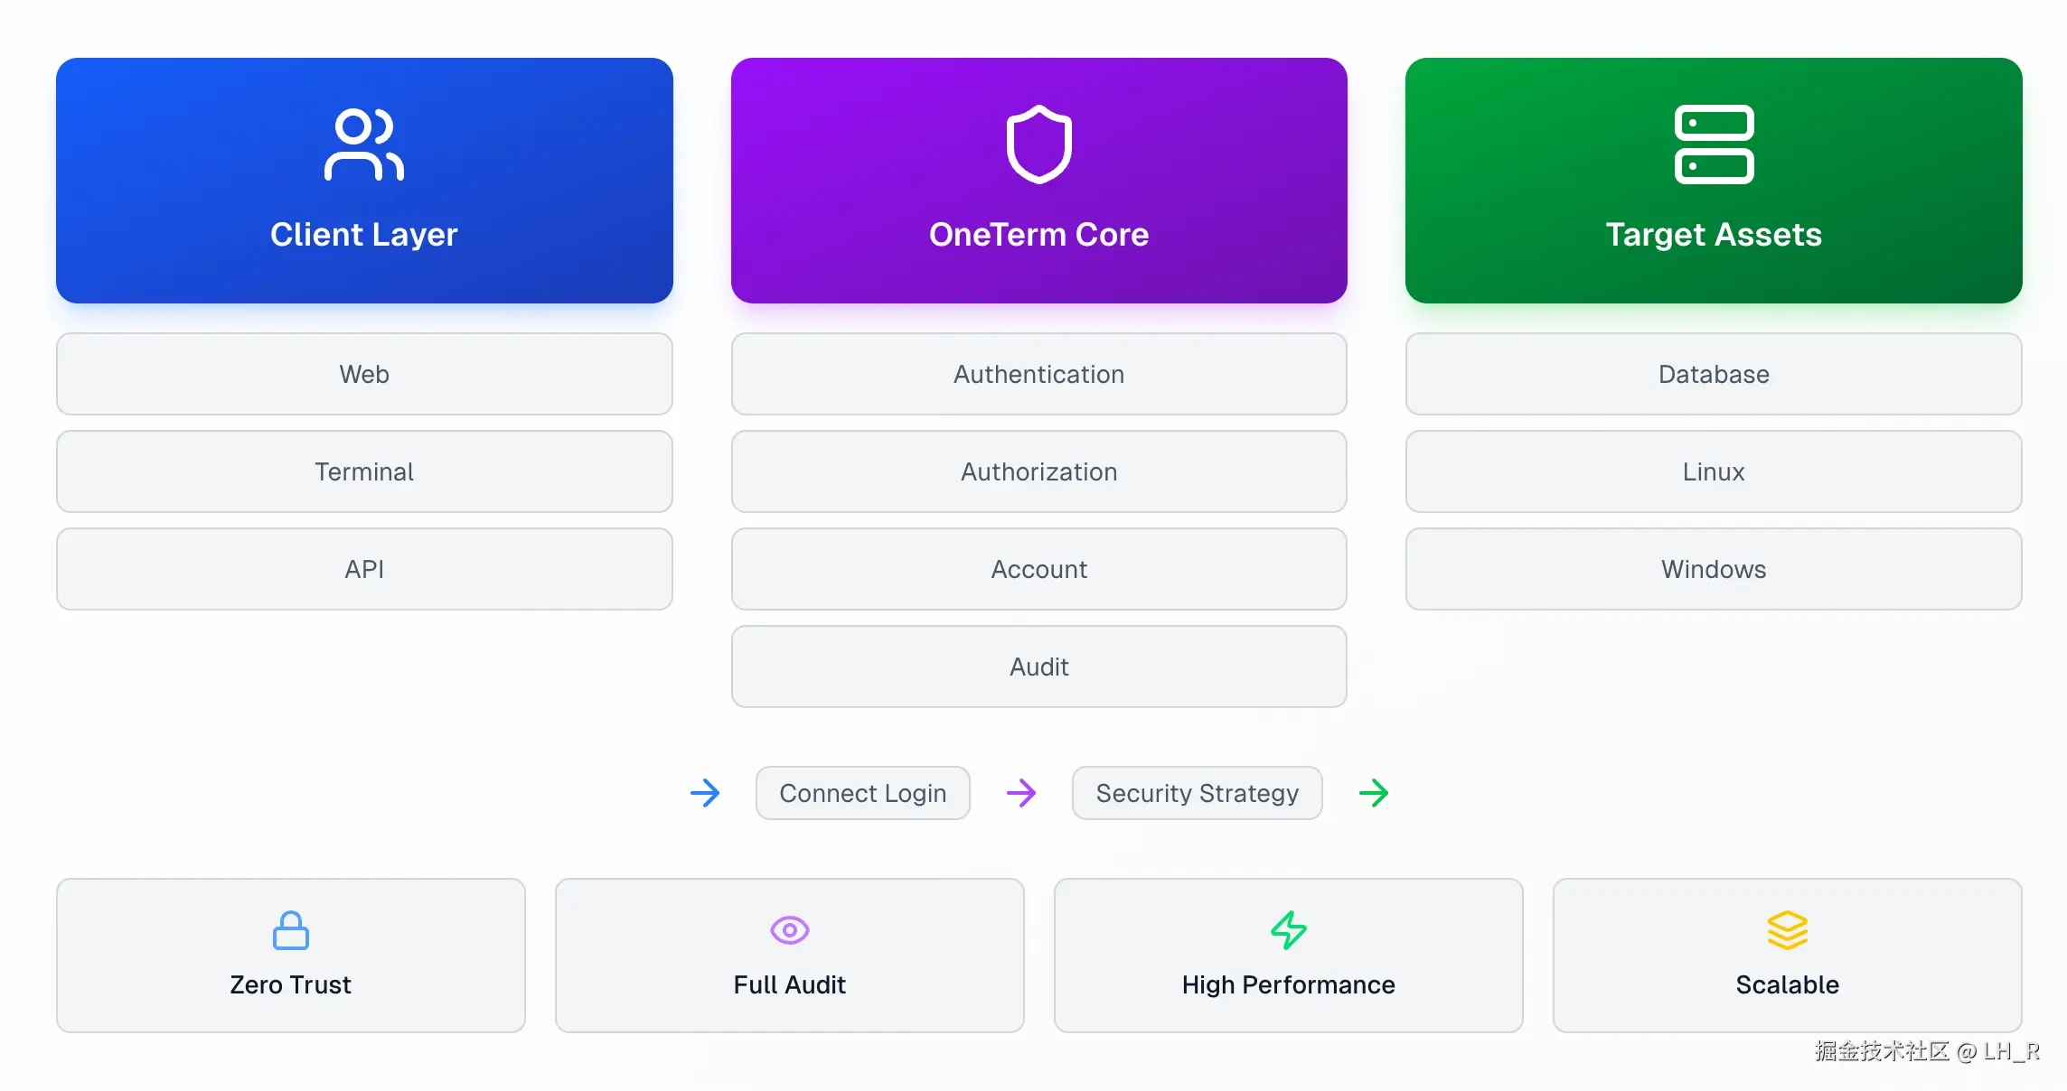
Task: Click the Security Strategy pill
Action: [1198, 793]
